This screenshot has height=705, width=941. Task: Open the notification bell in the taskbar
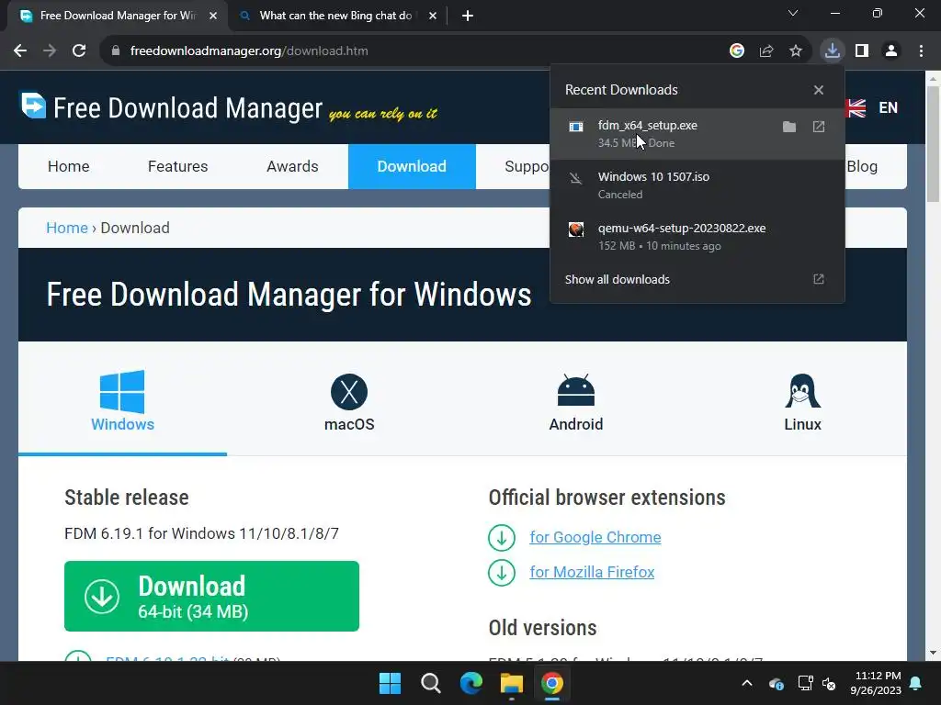pyautogui.click(x=916, y=683)
